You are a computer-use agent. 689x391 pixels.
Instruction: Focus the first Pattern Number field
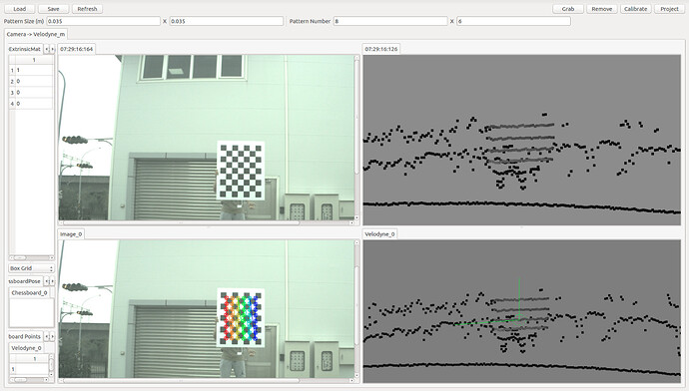[x=390, y=21]
